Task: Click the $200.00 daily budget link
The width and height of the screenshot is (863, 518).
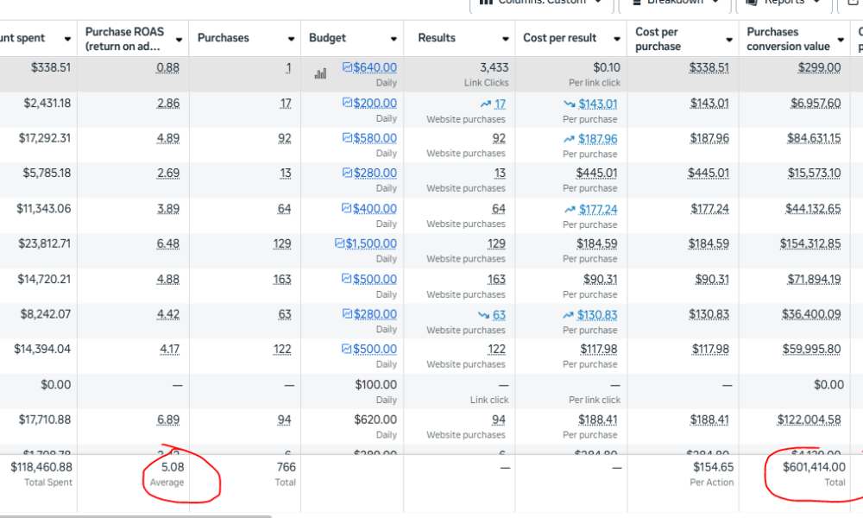Action: click(x=375, y=104)
